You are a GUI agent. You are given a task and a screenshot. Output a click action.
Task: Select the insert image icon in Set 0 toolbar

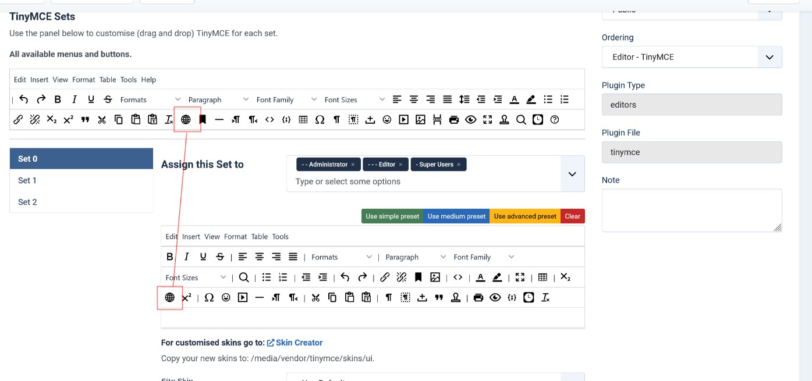[x=435, y=277]
